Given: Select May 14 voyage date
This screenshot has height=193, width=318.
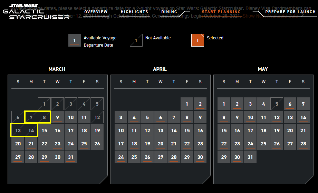Looking at the screenshot, I should (x=303, y=117).
